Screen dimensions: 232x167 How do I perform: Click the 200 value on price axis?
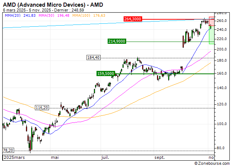click(x=221, y=49)
